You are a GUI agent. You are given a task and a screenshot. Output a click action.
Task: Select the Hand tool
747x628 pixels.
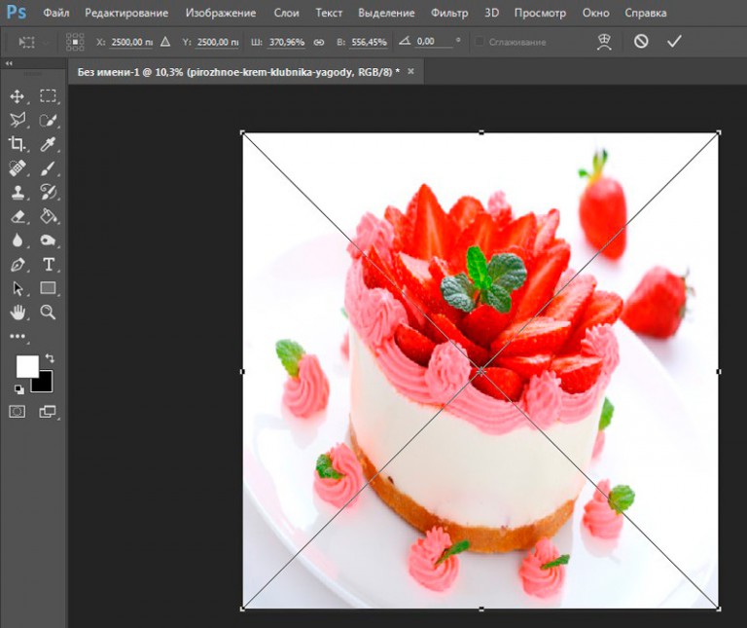pyautogui.click(x=17, y=312)
